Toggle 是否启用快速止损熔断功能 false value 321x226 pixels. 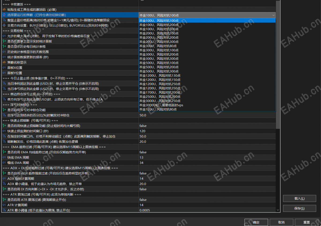(207, 126)
